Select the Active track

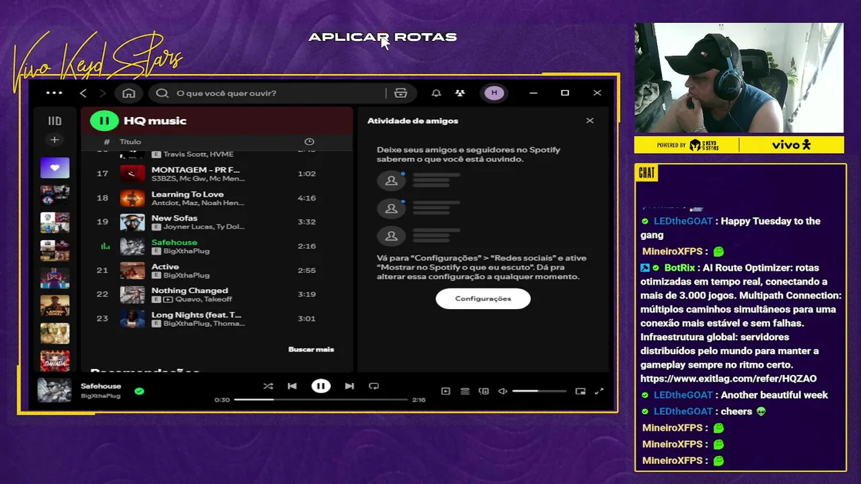217,270
